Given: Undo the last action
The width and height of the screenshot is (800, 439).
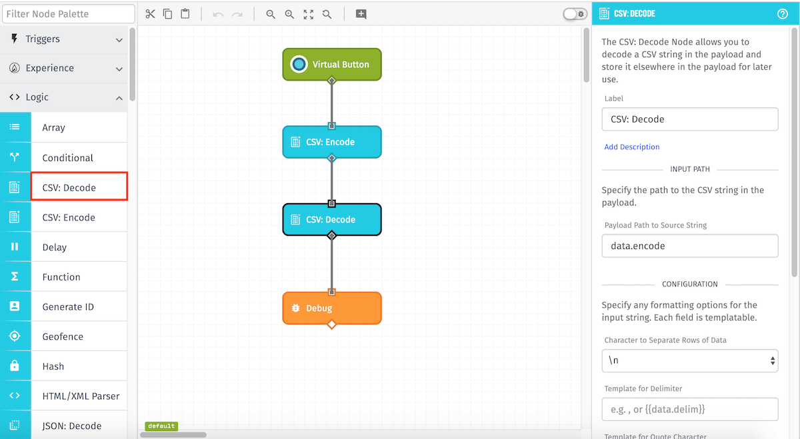Looking at the screenshot, I should pos(218,14).
